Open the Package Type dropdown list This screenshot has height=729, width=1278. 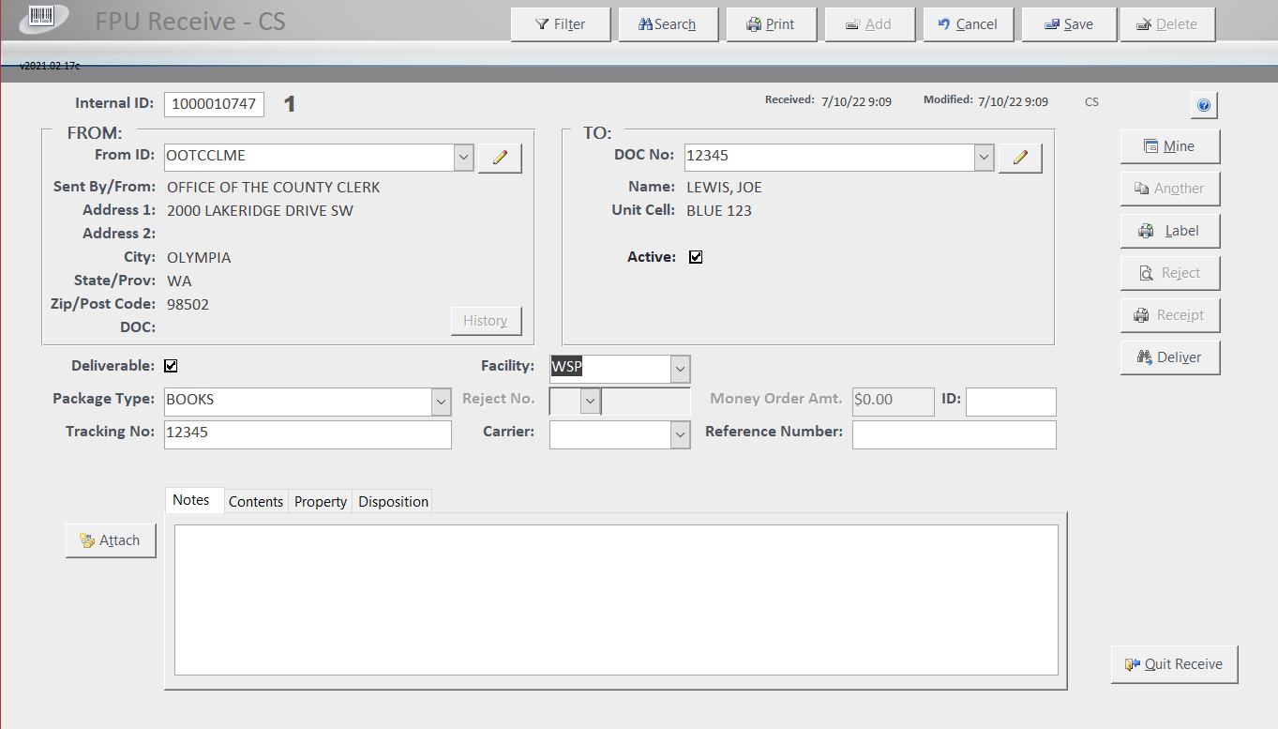[x=441, y=402]
